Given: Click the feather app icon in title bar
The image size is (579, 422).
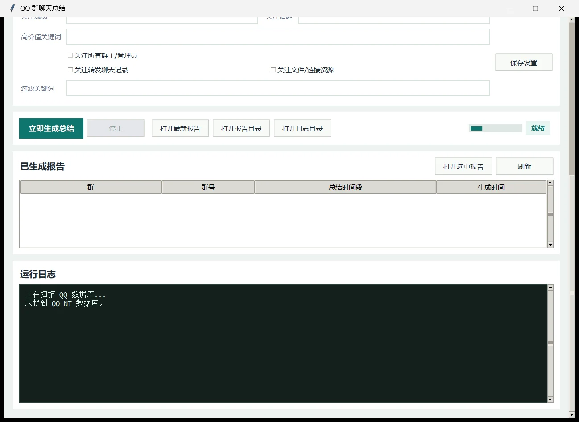Looking at the screenshot, I should coord(12,8).
